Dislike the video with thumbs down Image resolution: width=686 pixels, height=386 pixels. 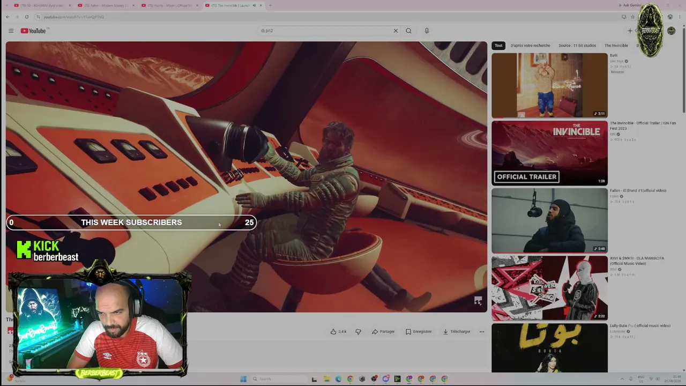pyautogui.click(x=358, y=331)
